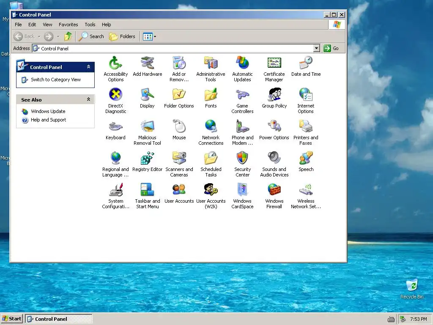433x325 pixels.
Task: Click the keyboard tray icon
Action: point(391,319)
